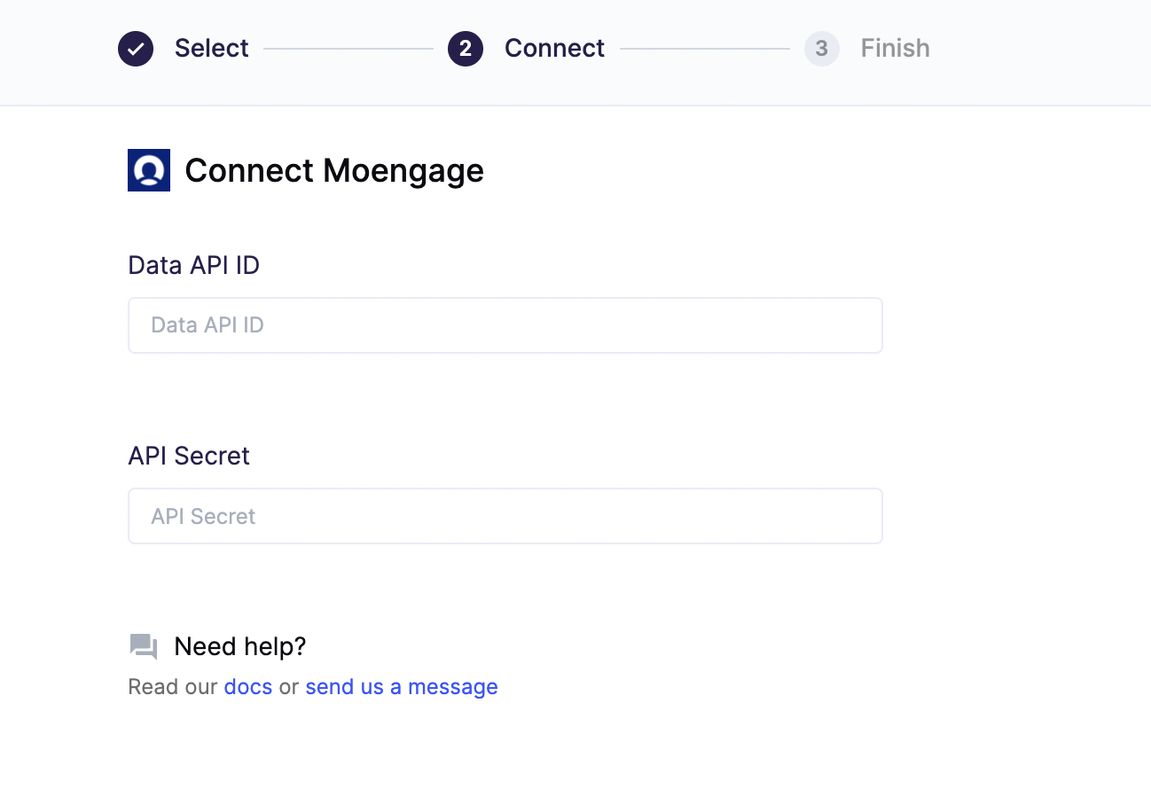This screenshot has width=1151, height=789.
Task: Select the Connect step label
Action: (555, 48)
